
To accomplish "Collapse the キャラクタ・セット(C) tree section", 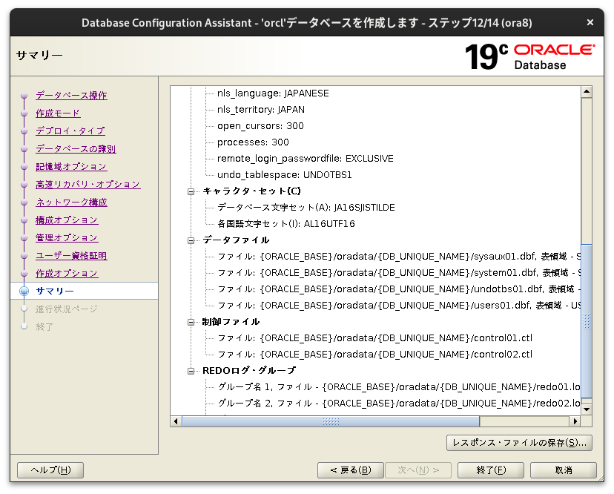I will 191,191.
